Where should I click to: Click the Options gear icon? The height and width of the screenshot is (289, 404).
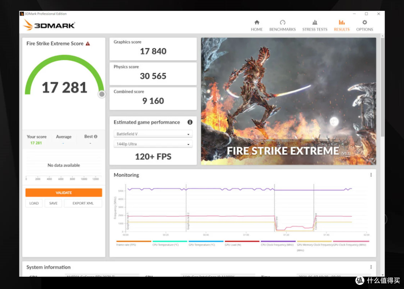[365, 22]
